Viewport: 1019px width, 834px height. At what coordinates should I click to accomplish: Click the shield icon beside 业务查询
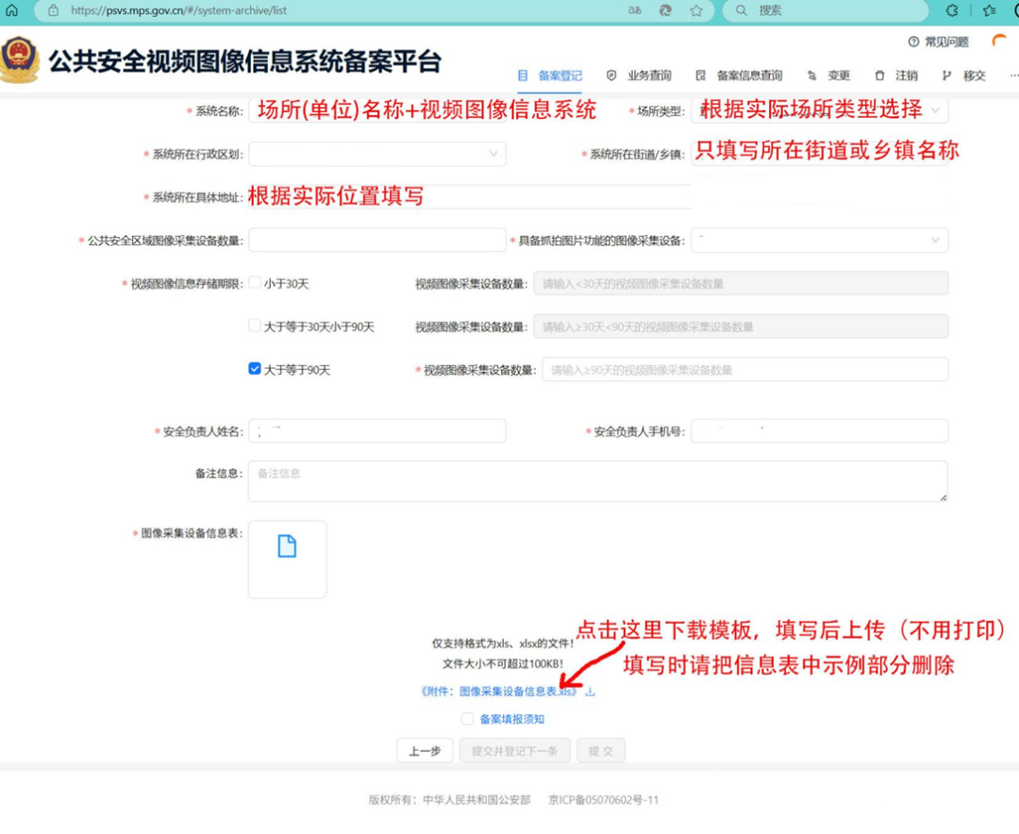tap(610, 75)
